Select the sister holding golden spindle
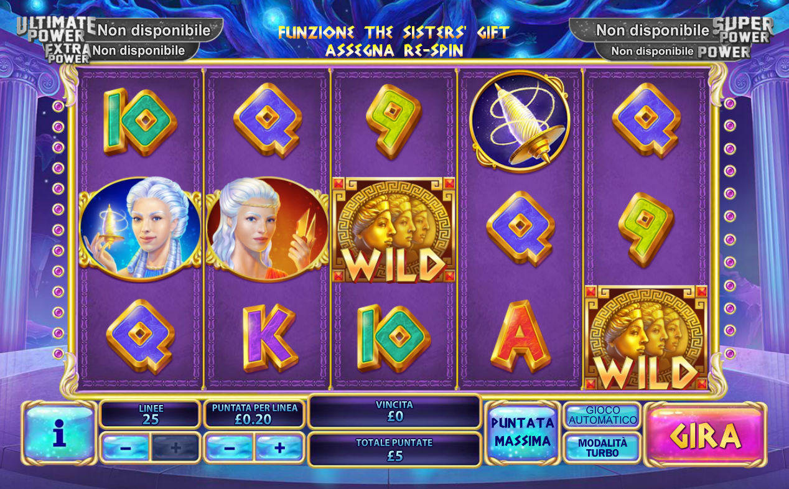 click(140, 228)
